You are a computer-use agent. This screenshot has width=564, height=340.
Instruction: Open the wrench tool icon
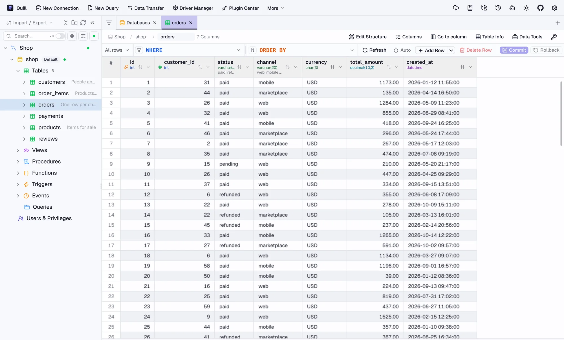pos(554,37)
